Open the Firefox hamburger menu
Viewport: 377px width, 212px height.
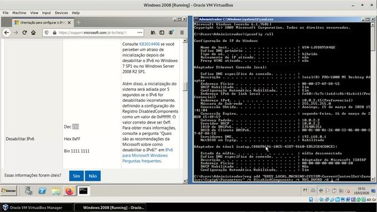pos(182,32)
